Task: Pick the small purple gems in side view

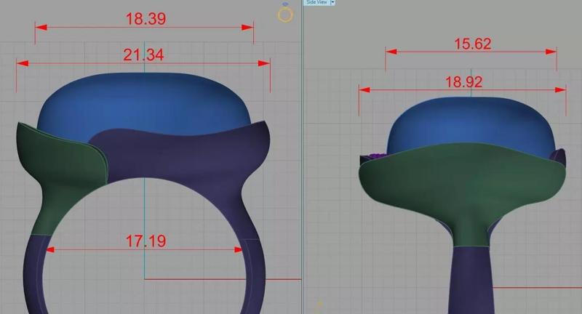Action: coord(376,156)
